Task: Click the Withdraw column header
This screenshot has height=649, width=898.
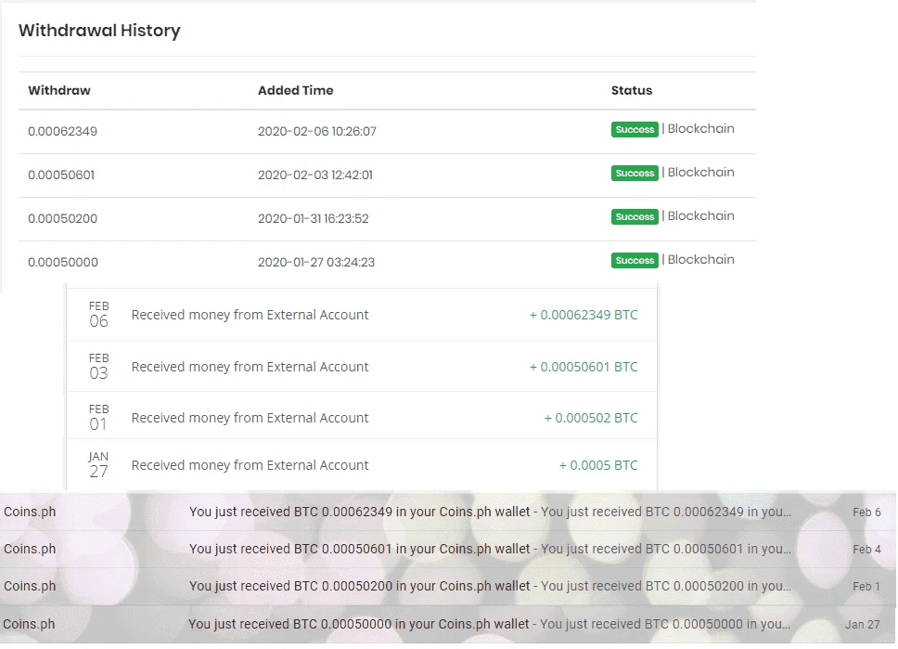Action: 59,91
